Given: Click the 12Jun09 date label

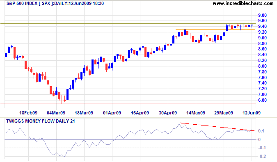Looking at the screenshot, I should (252, 113).
